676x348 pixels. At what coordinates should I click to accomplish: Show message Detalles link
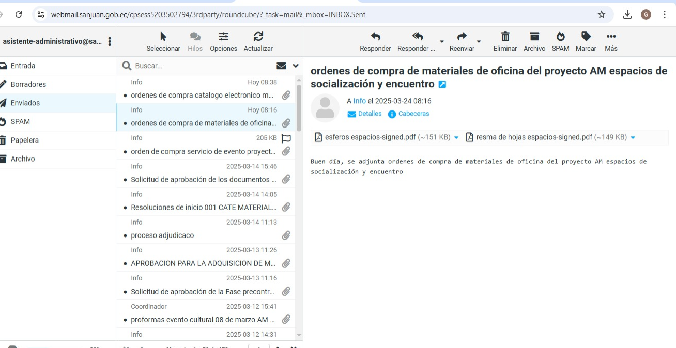point(370,114)
